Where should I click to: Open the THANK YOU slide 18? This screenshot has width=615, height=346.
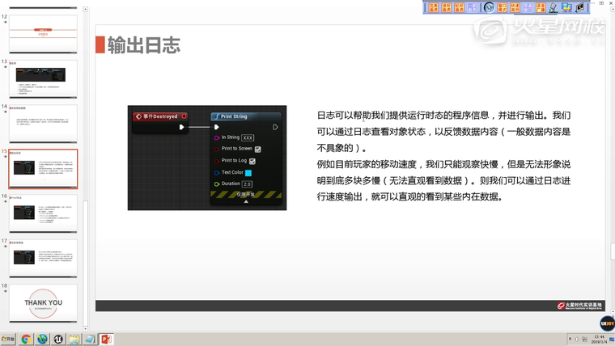pos(44,303)
